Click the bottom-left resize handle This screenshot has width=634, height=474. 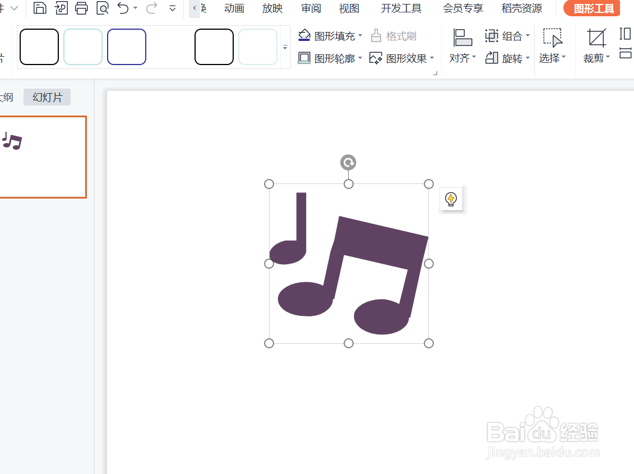[269, 343]
